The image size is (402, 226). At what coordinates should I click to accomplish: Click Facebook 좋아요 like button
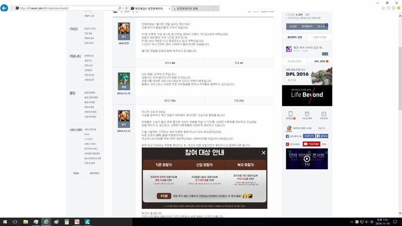tap(322, 136)
